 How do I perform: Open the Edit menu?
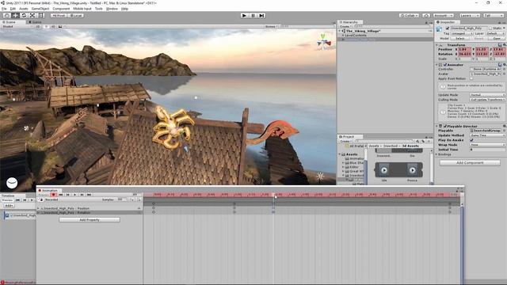coord(13,9)
